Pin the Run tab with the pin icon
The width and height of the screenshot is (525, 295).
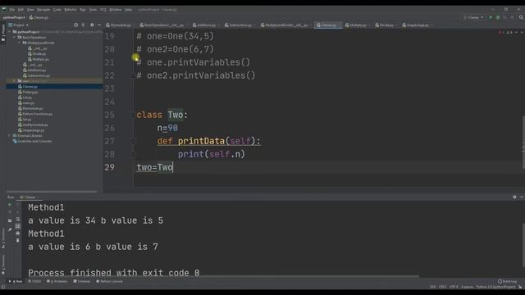tap(10, 229)
